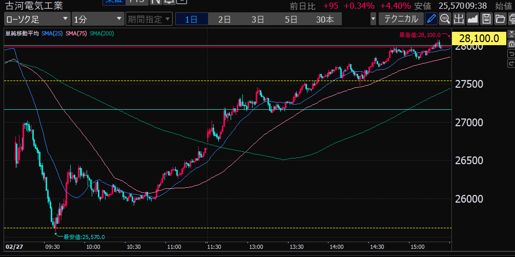Reset vertical scale with the compress icon
Image resolution: width=515 pixels, height=257 pixels.
510,35
